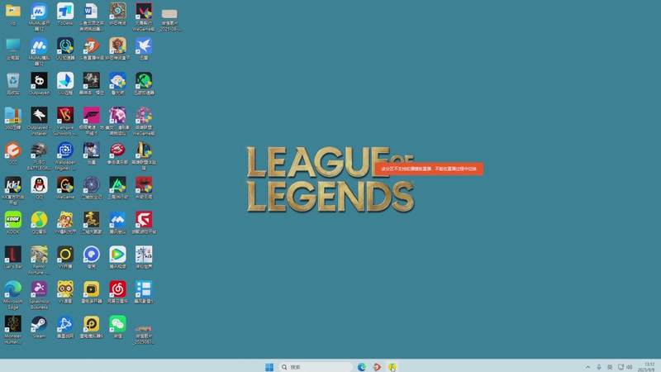
Task: Launch YY语音 raccoon icon
Action: click(x=65, y=292)
